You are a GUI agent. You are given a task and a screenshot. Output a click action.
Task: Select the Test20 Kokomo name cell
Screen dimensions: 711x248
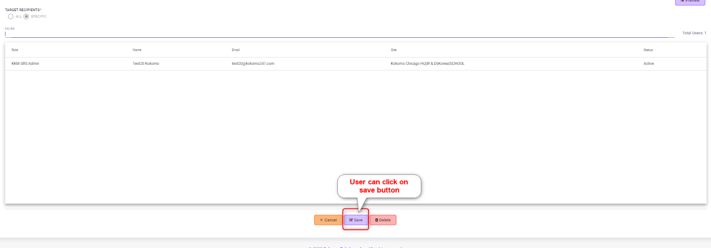[x=146, y=64]
